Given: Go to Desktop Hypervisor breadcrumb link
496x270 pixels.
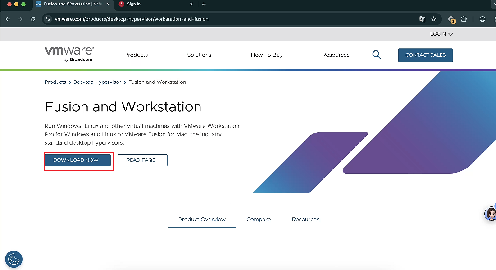Looking at the screenshot, I should 97,82.
